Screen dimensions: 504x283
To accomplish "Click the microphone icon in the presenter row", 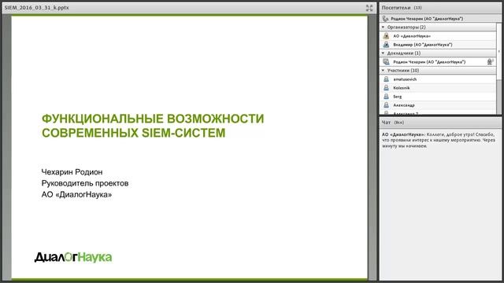I will (x=490, y=61).
